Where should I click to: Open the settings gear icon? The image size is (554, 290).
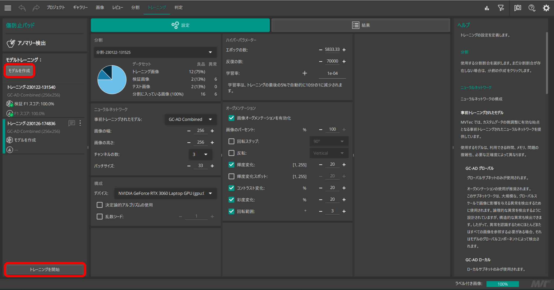pos(546,8)
